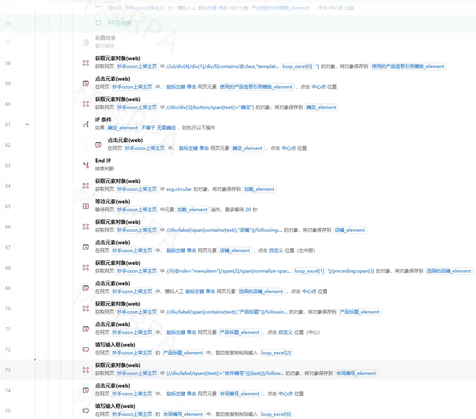Image resolution: width=476 pixels, height=419 pixels.
Task: Click the 产品标题_element output variable on line 70
Action: (360, 312)
